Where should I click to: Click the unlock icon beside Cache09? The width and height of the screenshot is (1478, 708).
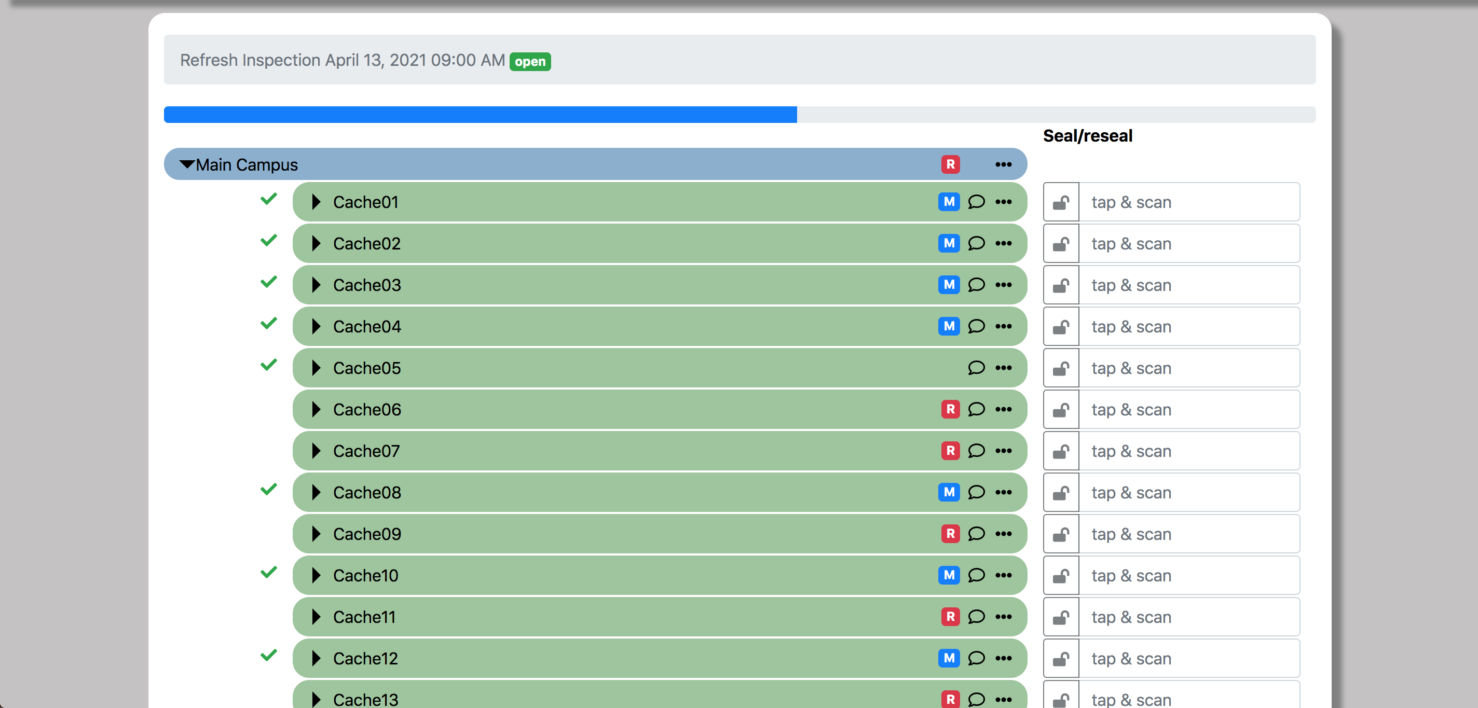[1061, 534]
